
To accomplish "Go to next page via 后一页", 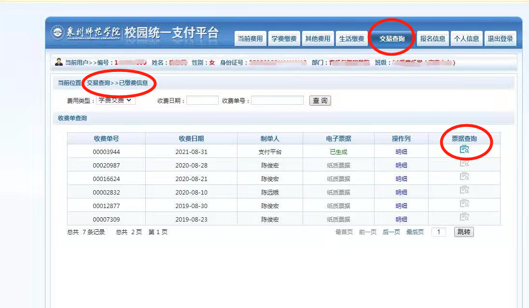I will [391, 232].
